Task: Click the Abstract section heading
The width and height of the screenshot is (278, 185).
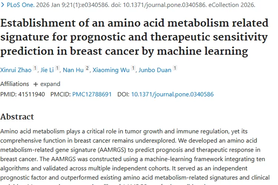Action: pyautogui.click(x=17, y=117)
